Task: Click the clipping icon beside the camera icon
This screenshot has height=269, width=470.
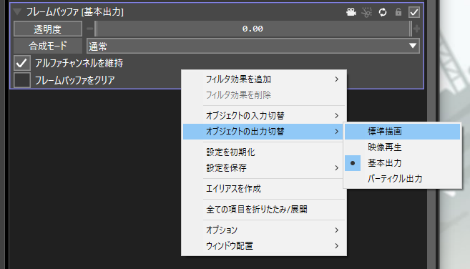Action: 366,12
